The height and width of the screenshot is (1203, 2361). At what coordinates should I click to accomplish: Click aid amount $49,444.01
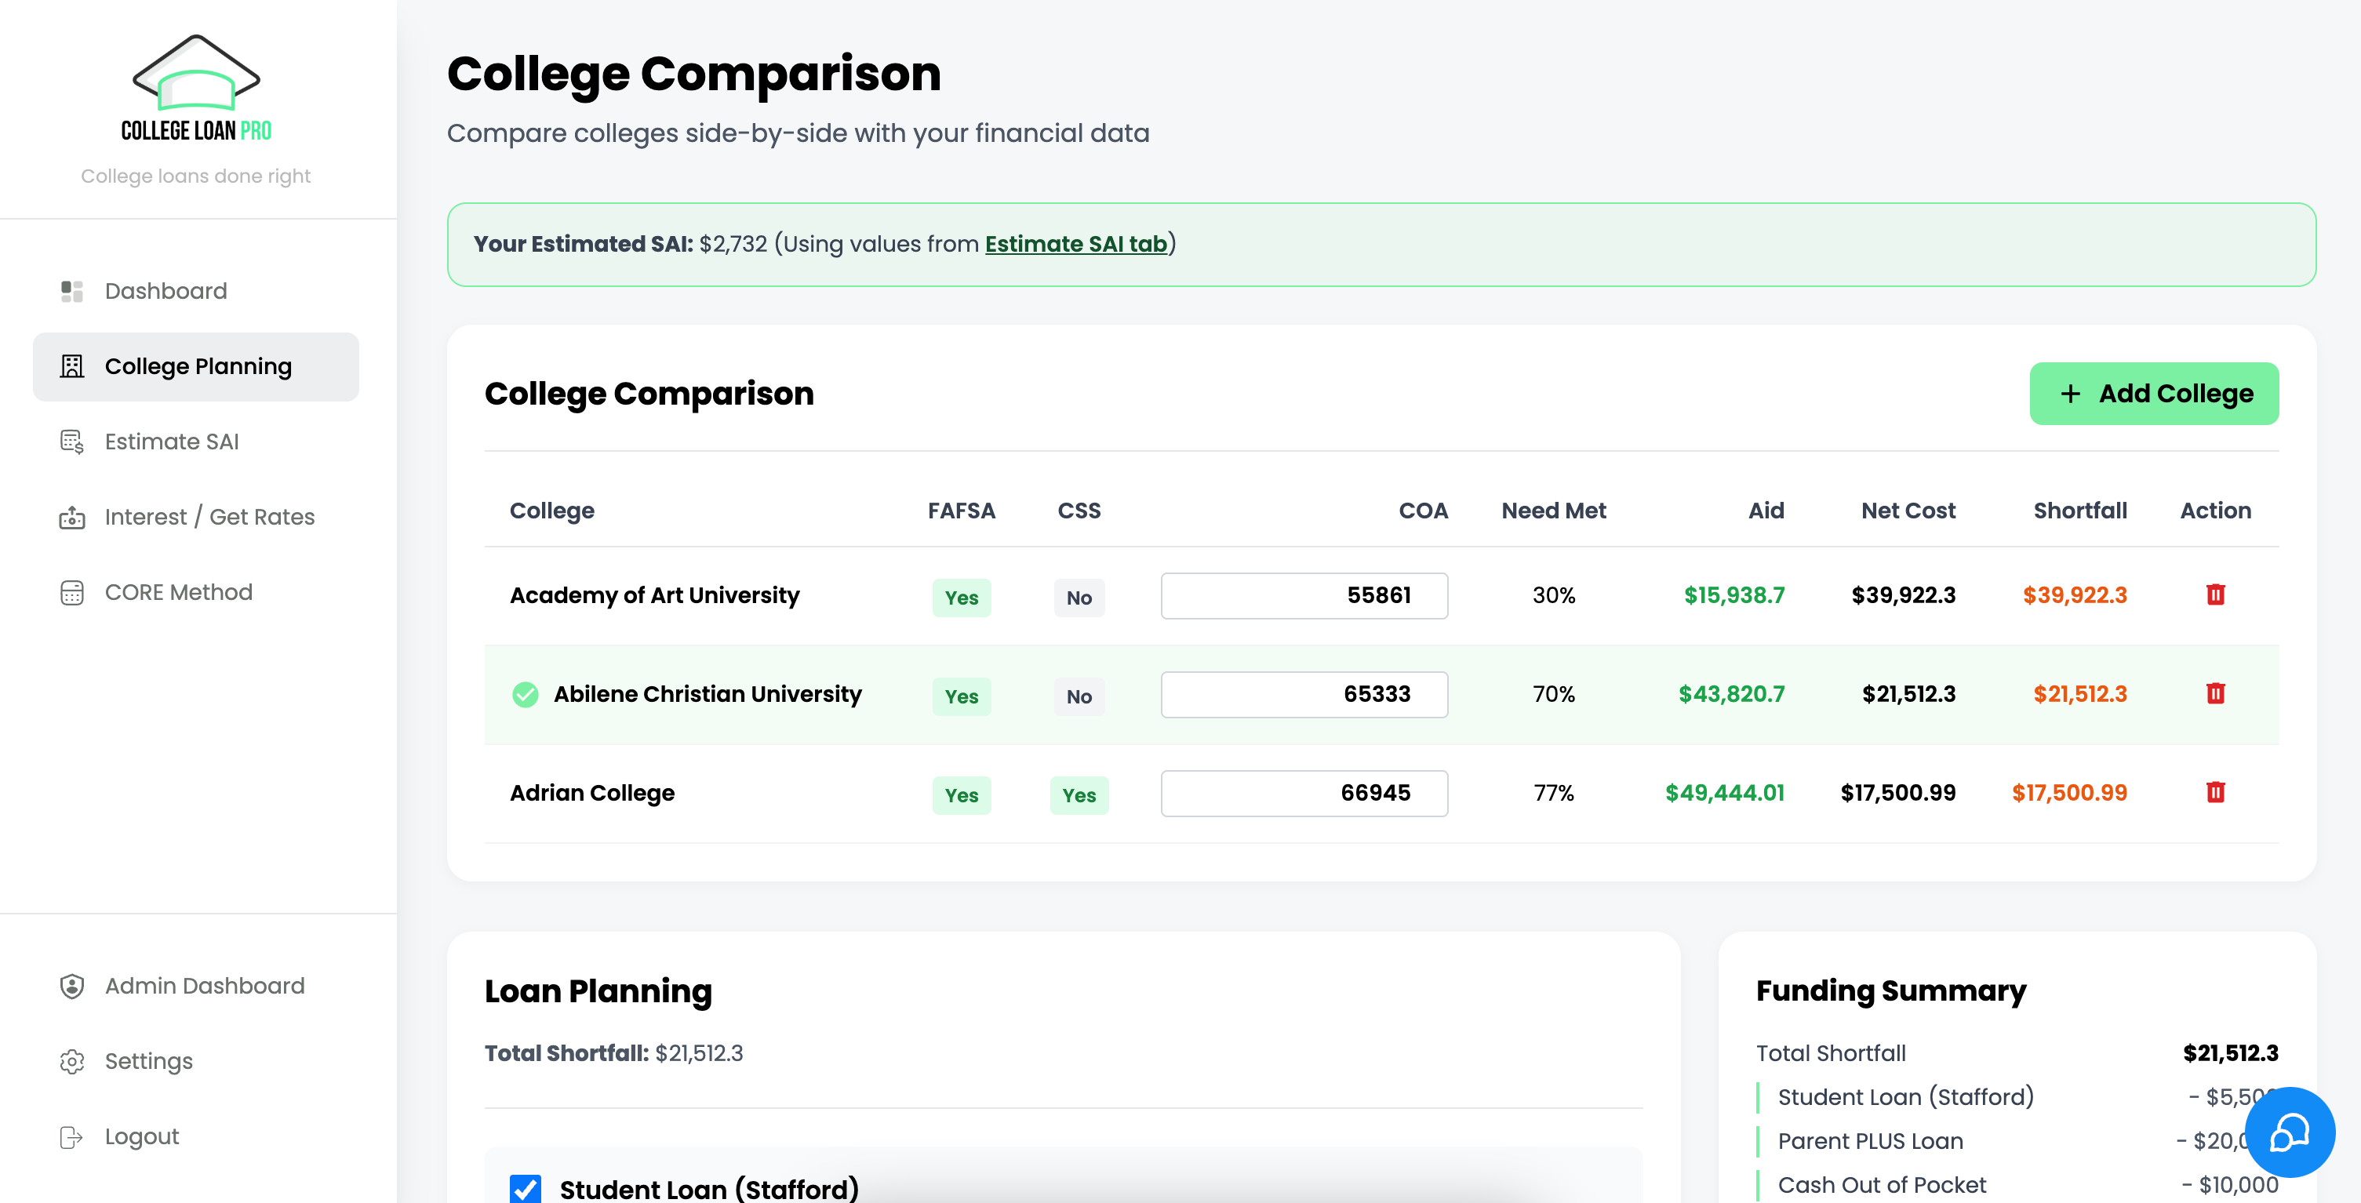click(x=1724, y=794)
